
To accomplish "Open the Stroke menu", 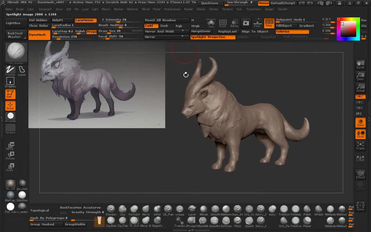I will (213, 9).
